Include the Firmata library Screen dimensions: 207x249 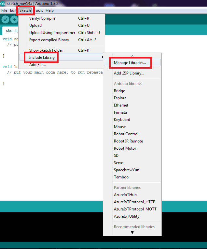(132, 112)
